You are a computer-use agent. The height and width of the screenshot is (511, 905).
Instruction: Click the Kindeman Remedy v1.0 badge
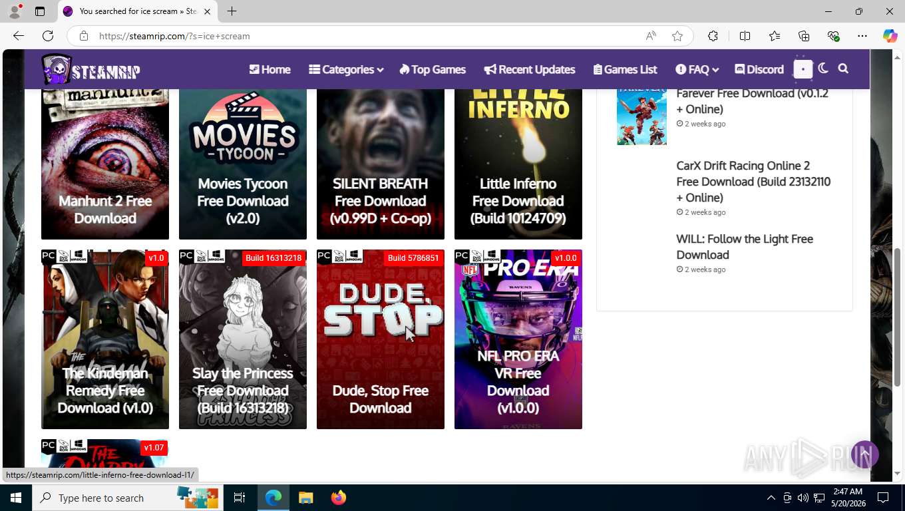[156, 258]
